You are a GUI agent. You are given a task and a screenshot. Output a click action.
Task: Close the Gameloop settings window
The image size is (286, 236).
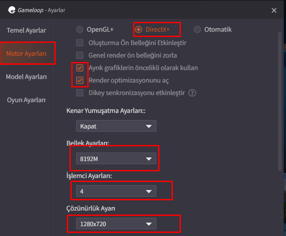[x=274, y=10]
